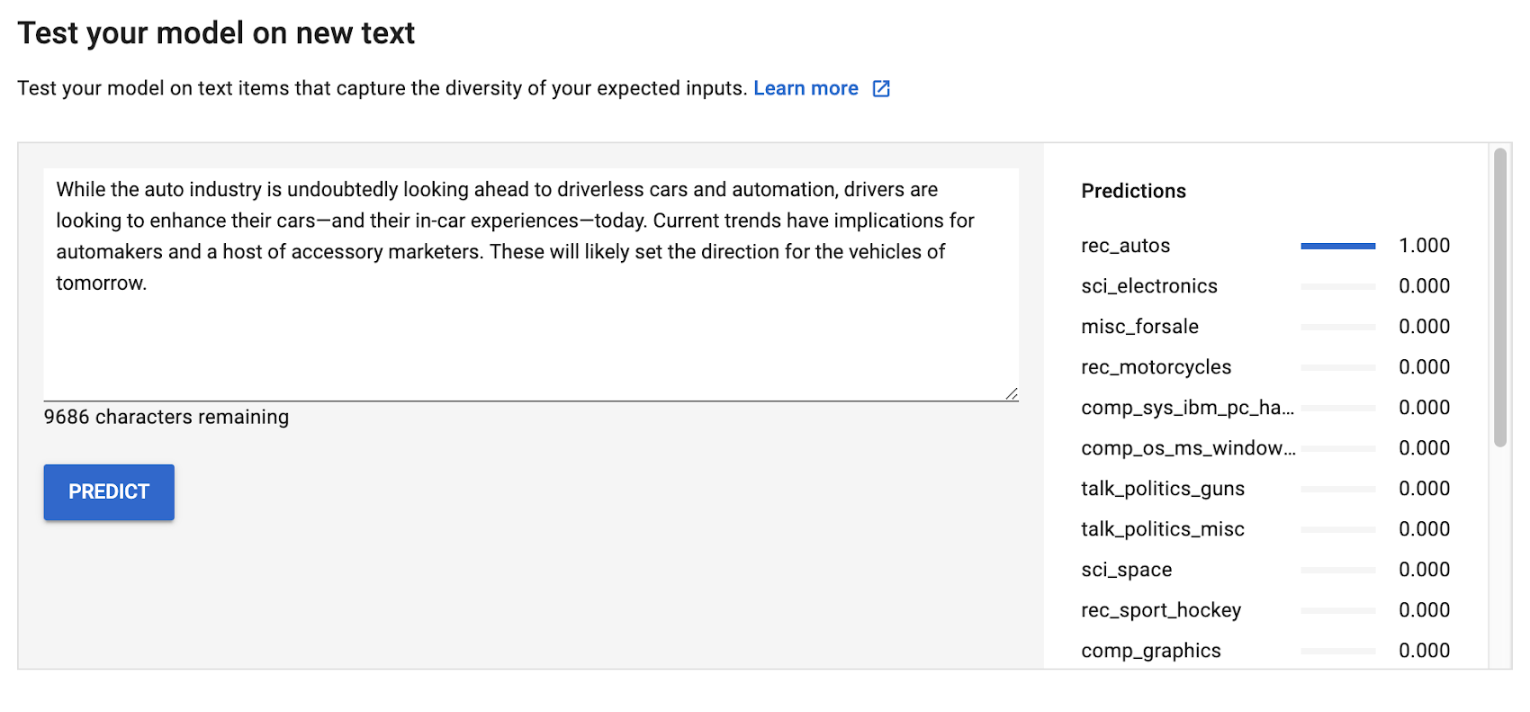This screenshot has width=1530, height=712.
Task: Click the 9686 characters remaining counter
Action: [166, 417]
